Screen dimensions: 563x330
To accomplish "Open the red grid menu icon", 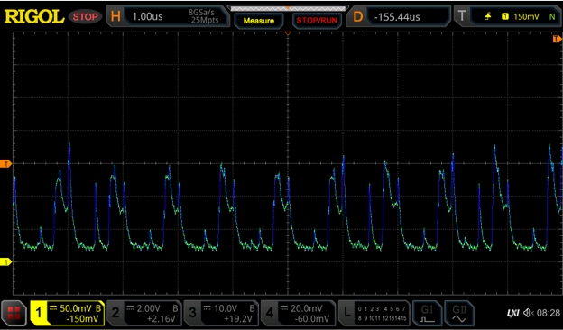I will [14, 313].
